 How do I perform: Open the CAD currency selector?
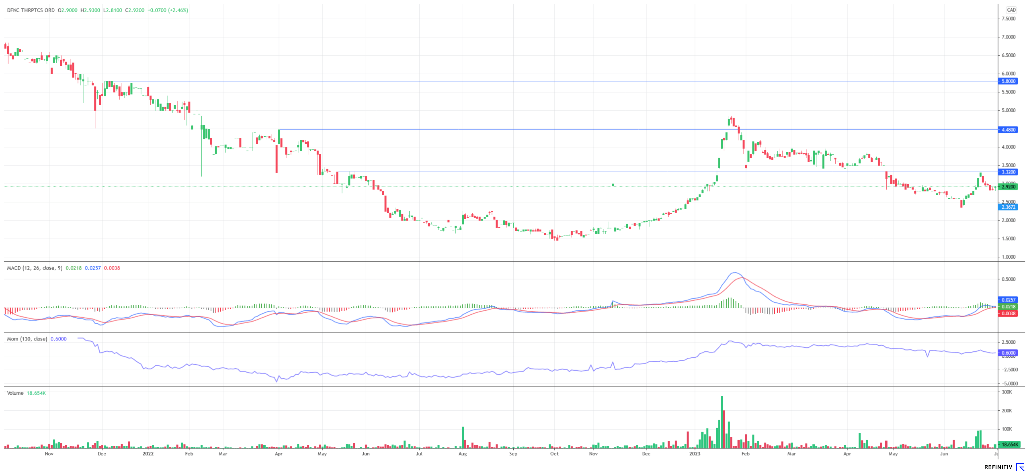1011,10
